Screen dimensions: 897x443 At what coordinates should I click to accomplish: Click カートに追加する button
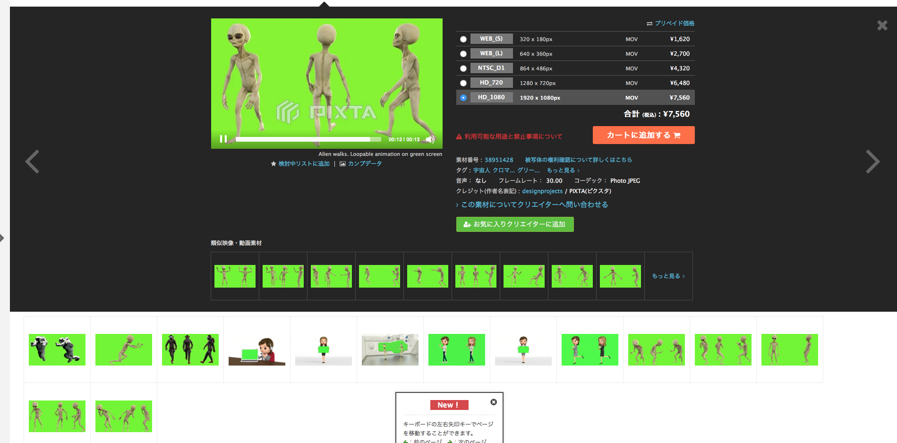(x=643, y=135)
